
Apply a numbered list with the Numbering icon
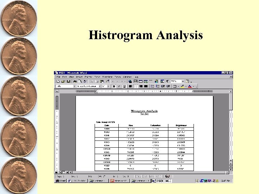[153, 86]
